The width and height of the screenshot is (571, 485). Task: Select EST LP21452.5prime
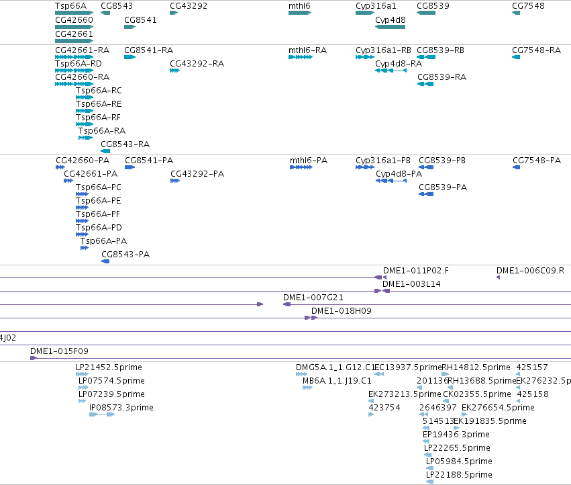click(x=82, y=374)
